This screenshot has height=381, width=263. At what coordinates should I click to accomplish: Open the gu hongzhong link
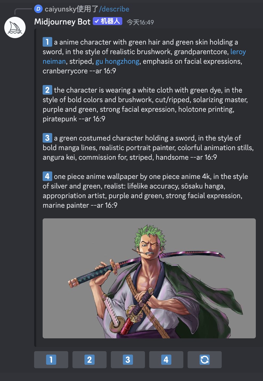click(118, 61)
